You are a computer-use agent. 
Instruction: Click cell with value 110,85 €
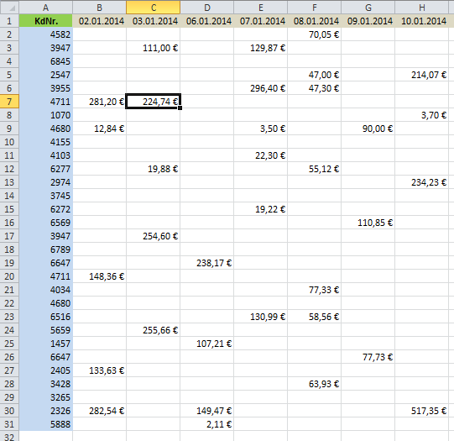tap(368, 223)
